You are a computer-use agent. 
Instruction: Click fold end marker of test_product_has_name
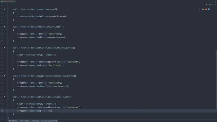8,20
